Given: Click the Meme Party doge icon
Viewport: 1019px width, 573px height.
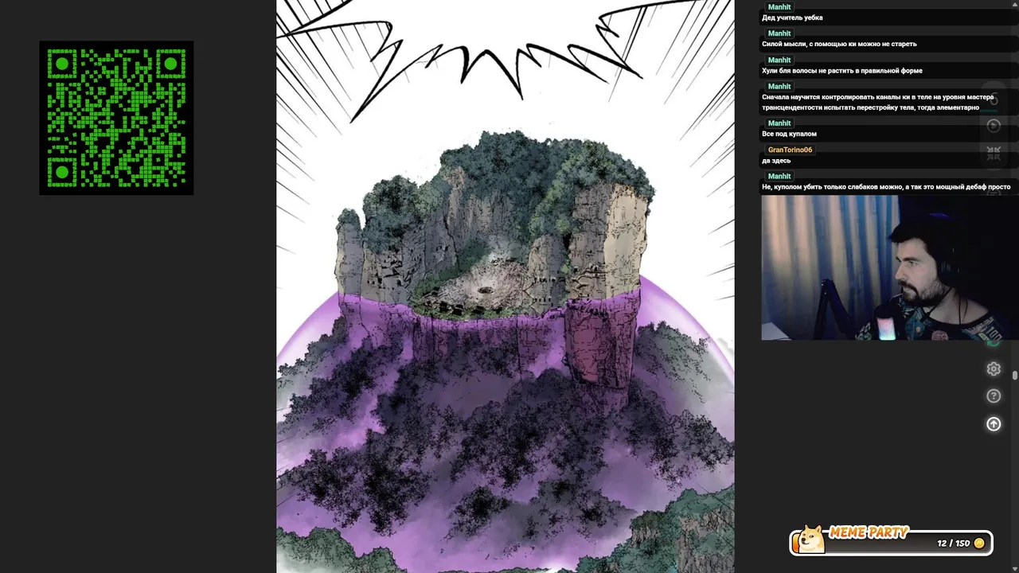Looking at the screenshot, I should 811,539.
